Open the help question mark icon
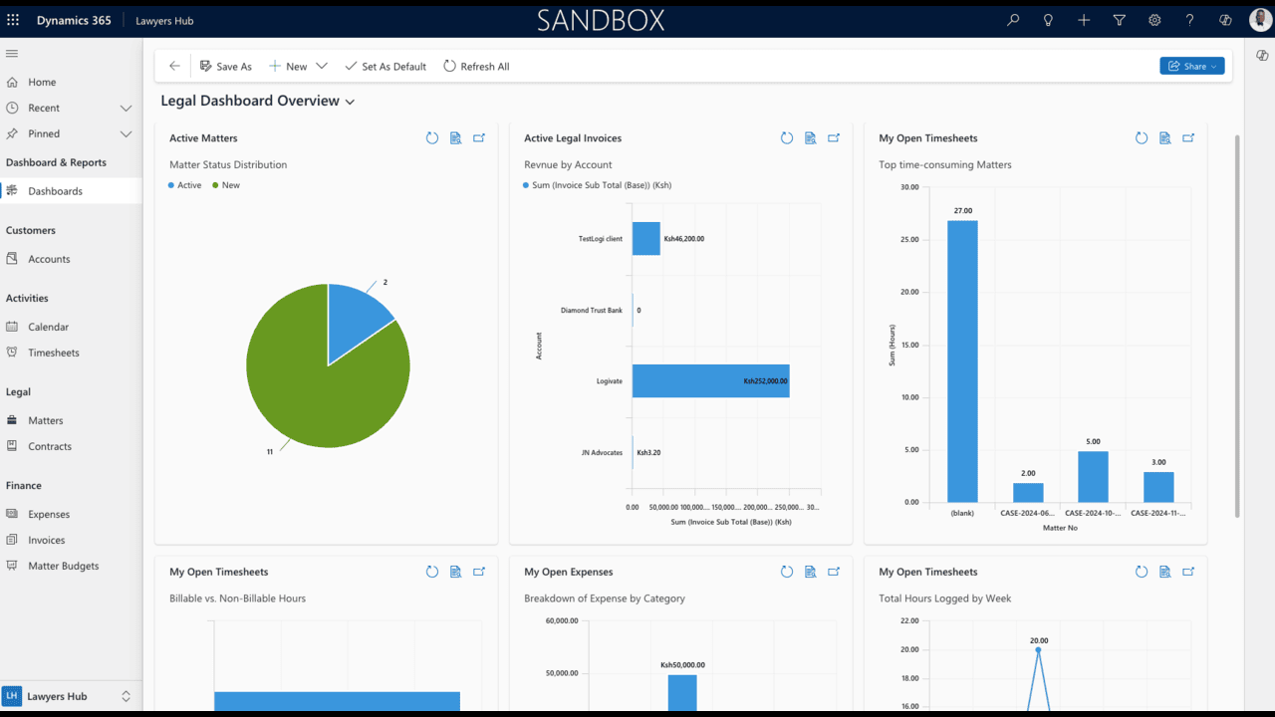 click(1189, 20)
